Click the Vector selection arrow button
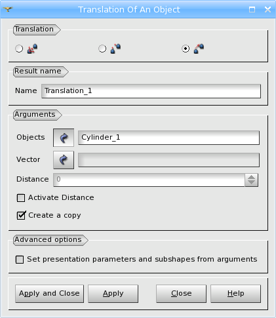This screenshot has width=276, height=318. pos(64,160)
